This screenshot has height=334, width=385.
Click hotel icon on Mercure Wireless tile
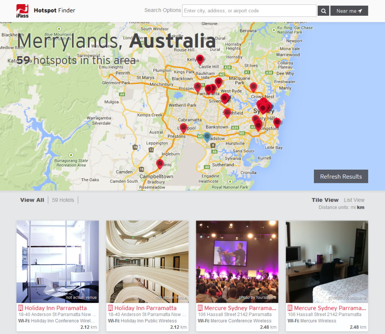(290, 308)
